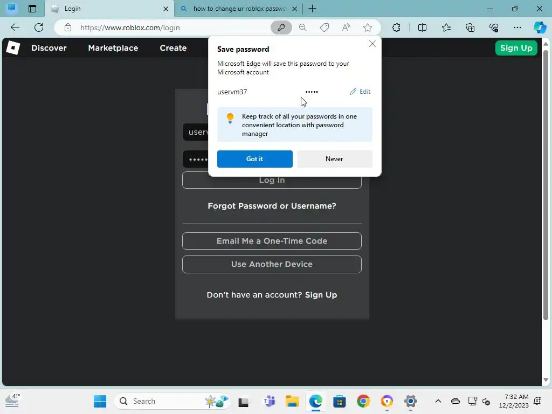This screenshot has width=552, height=414.
Task: Confirm saving password with Got it
Action: click(x=254, y=159)
